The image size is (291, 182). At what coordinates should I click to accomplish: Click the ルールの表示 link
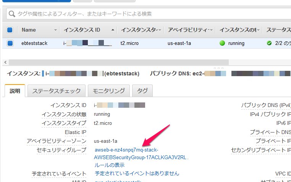tap(109, 165)
